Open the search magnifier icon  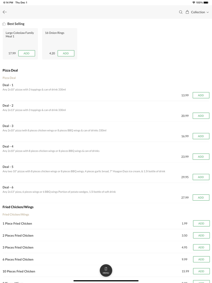(x=181, y=12)
